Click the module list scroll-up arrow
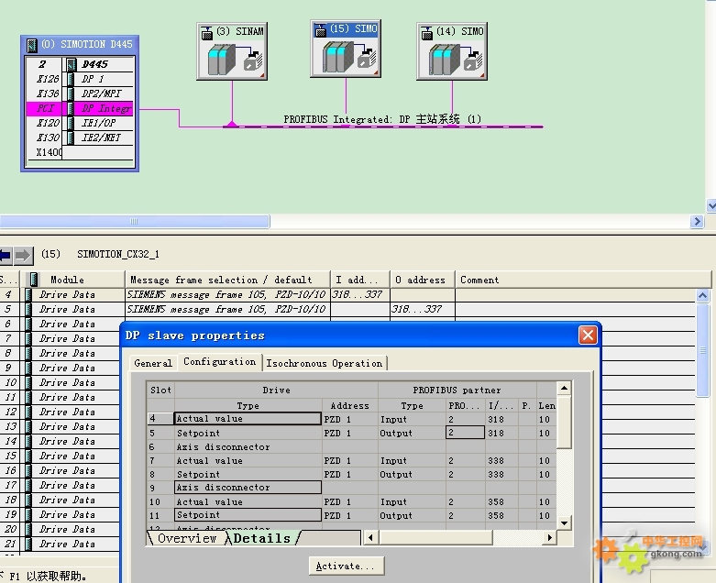 [x=702, y=296]
